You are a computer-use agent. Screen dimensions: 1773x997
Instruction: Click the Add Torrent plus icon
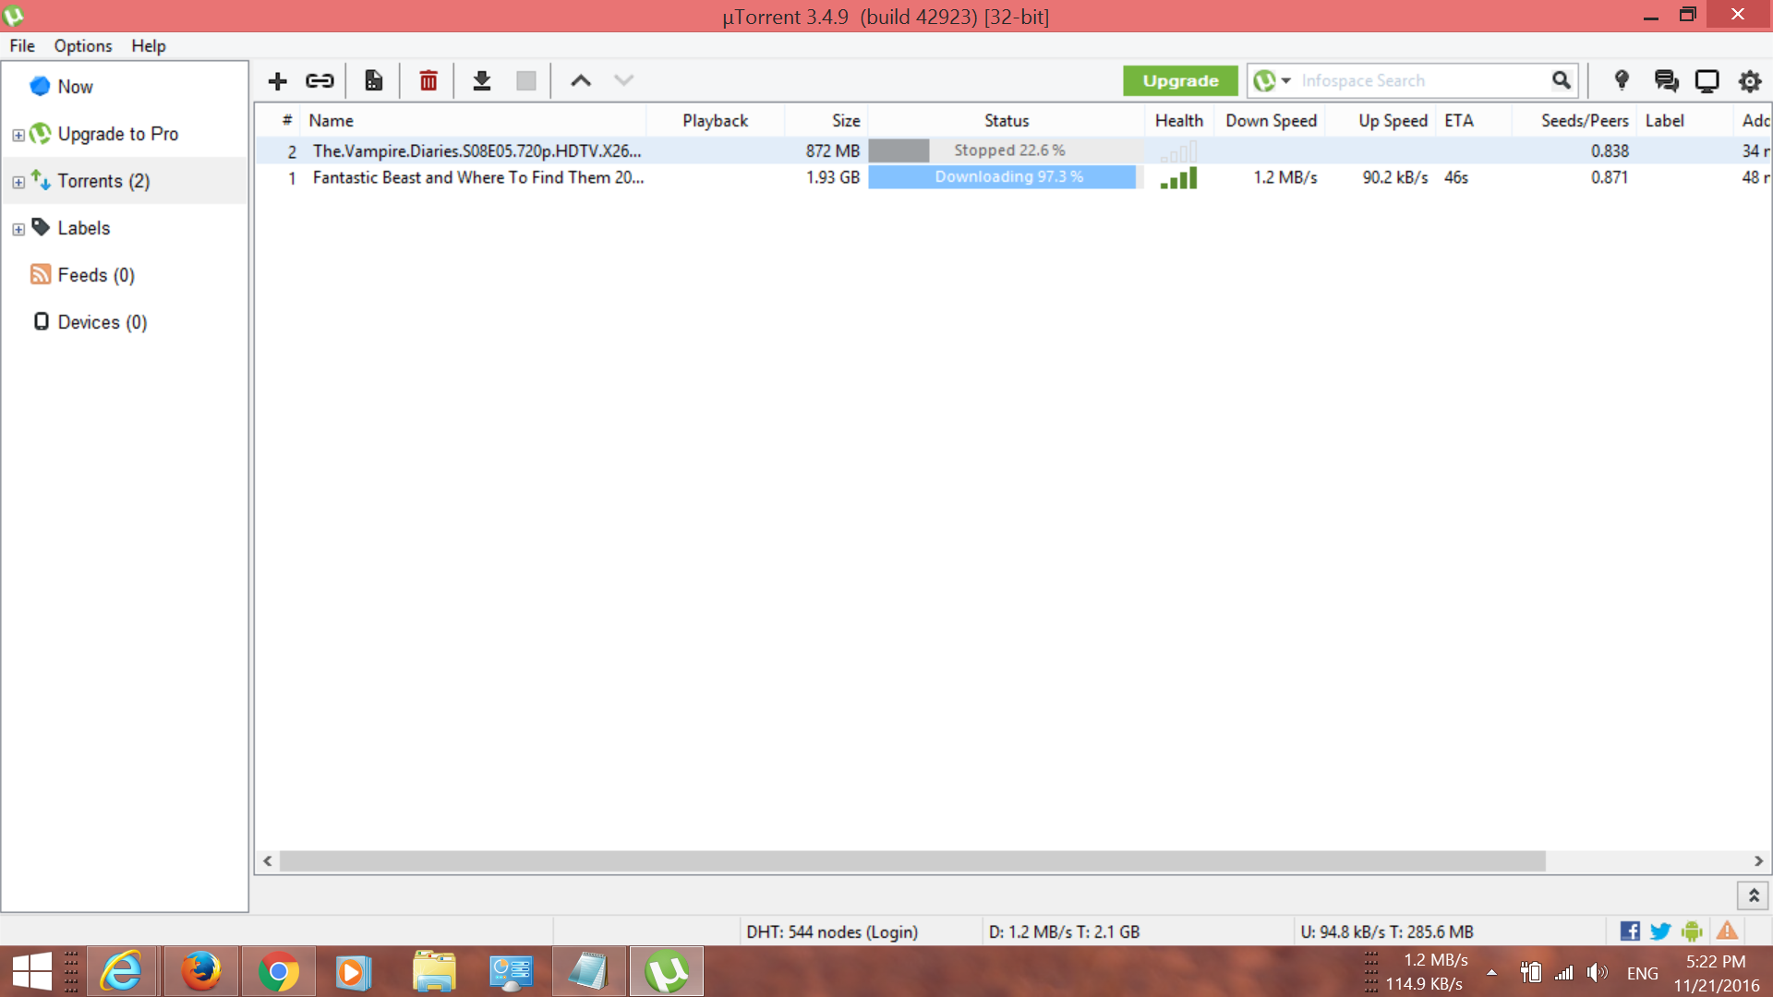coord(277,81)
